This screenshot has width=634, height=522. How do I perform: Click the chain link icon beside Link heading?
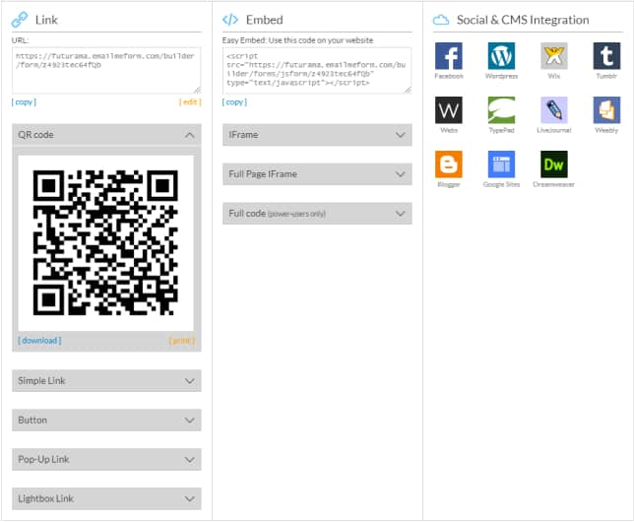tap(20, 20)
